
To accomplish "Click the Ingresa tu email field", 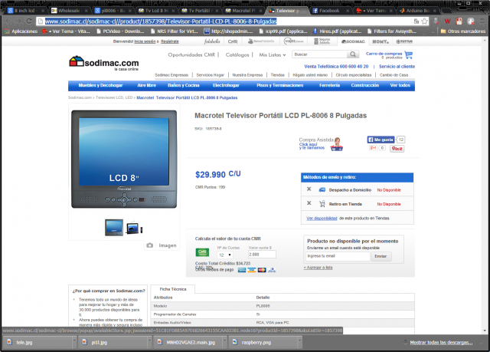I will point(338,256).
